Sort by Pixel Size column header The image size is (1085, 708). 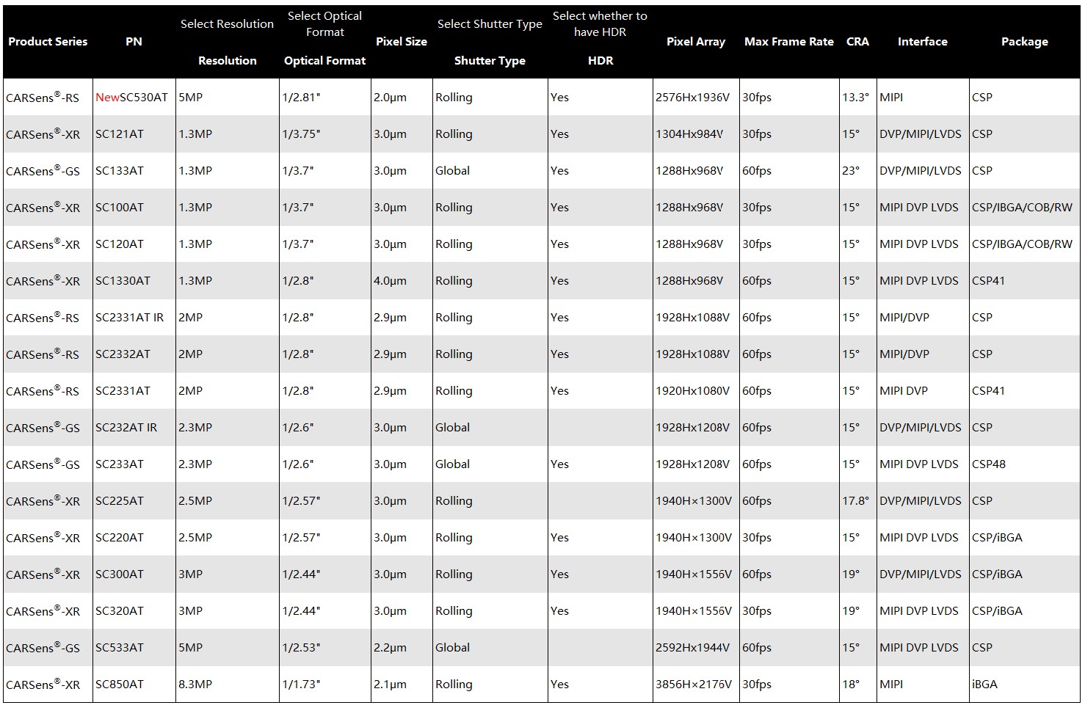402,41
